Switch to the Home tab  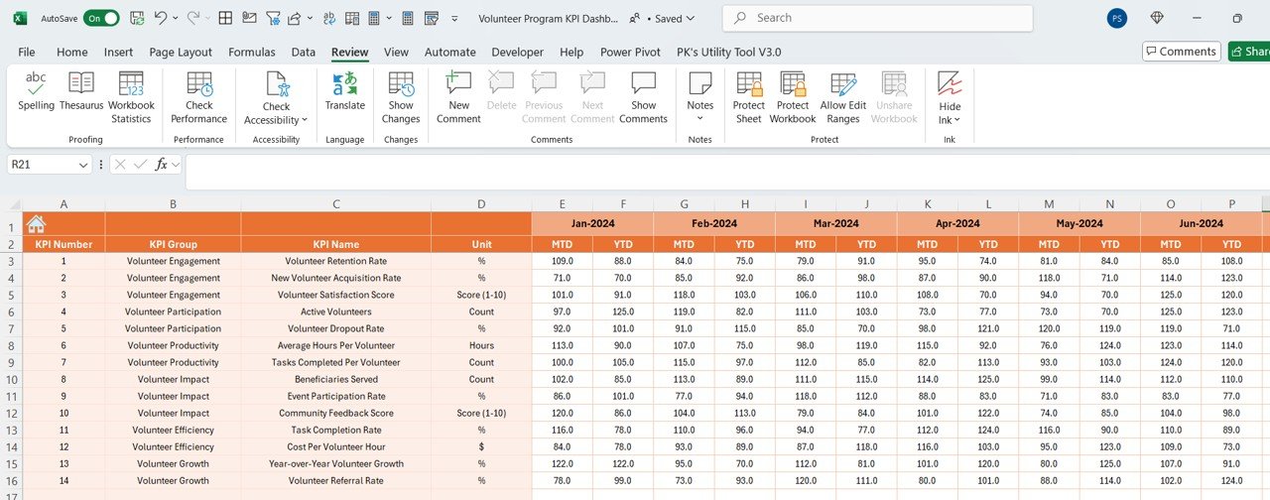71,52
